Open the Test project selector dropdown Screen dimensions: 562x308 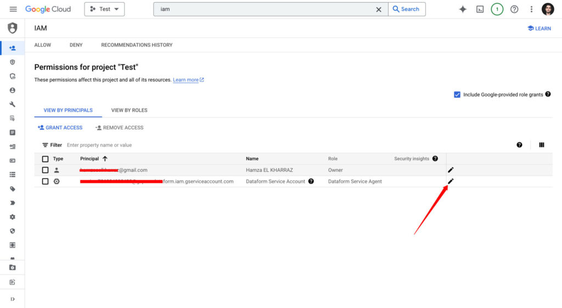104,9
